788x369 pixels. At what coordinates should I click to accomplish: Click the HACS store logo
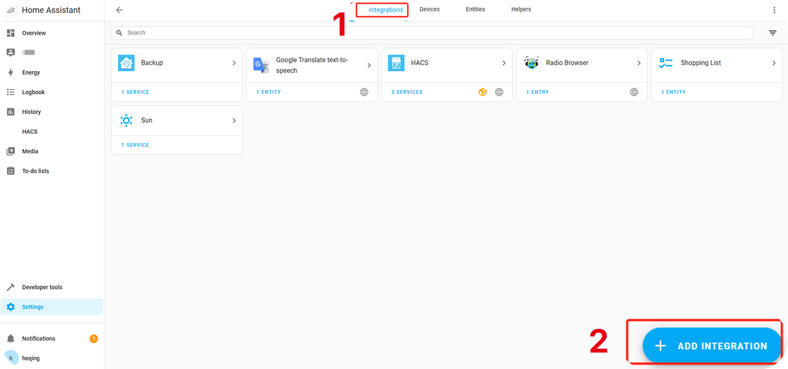click(396, 63)
